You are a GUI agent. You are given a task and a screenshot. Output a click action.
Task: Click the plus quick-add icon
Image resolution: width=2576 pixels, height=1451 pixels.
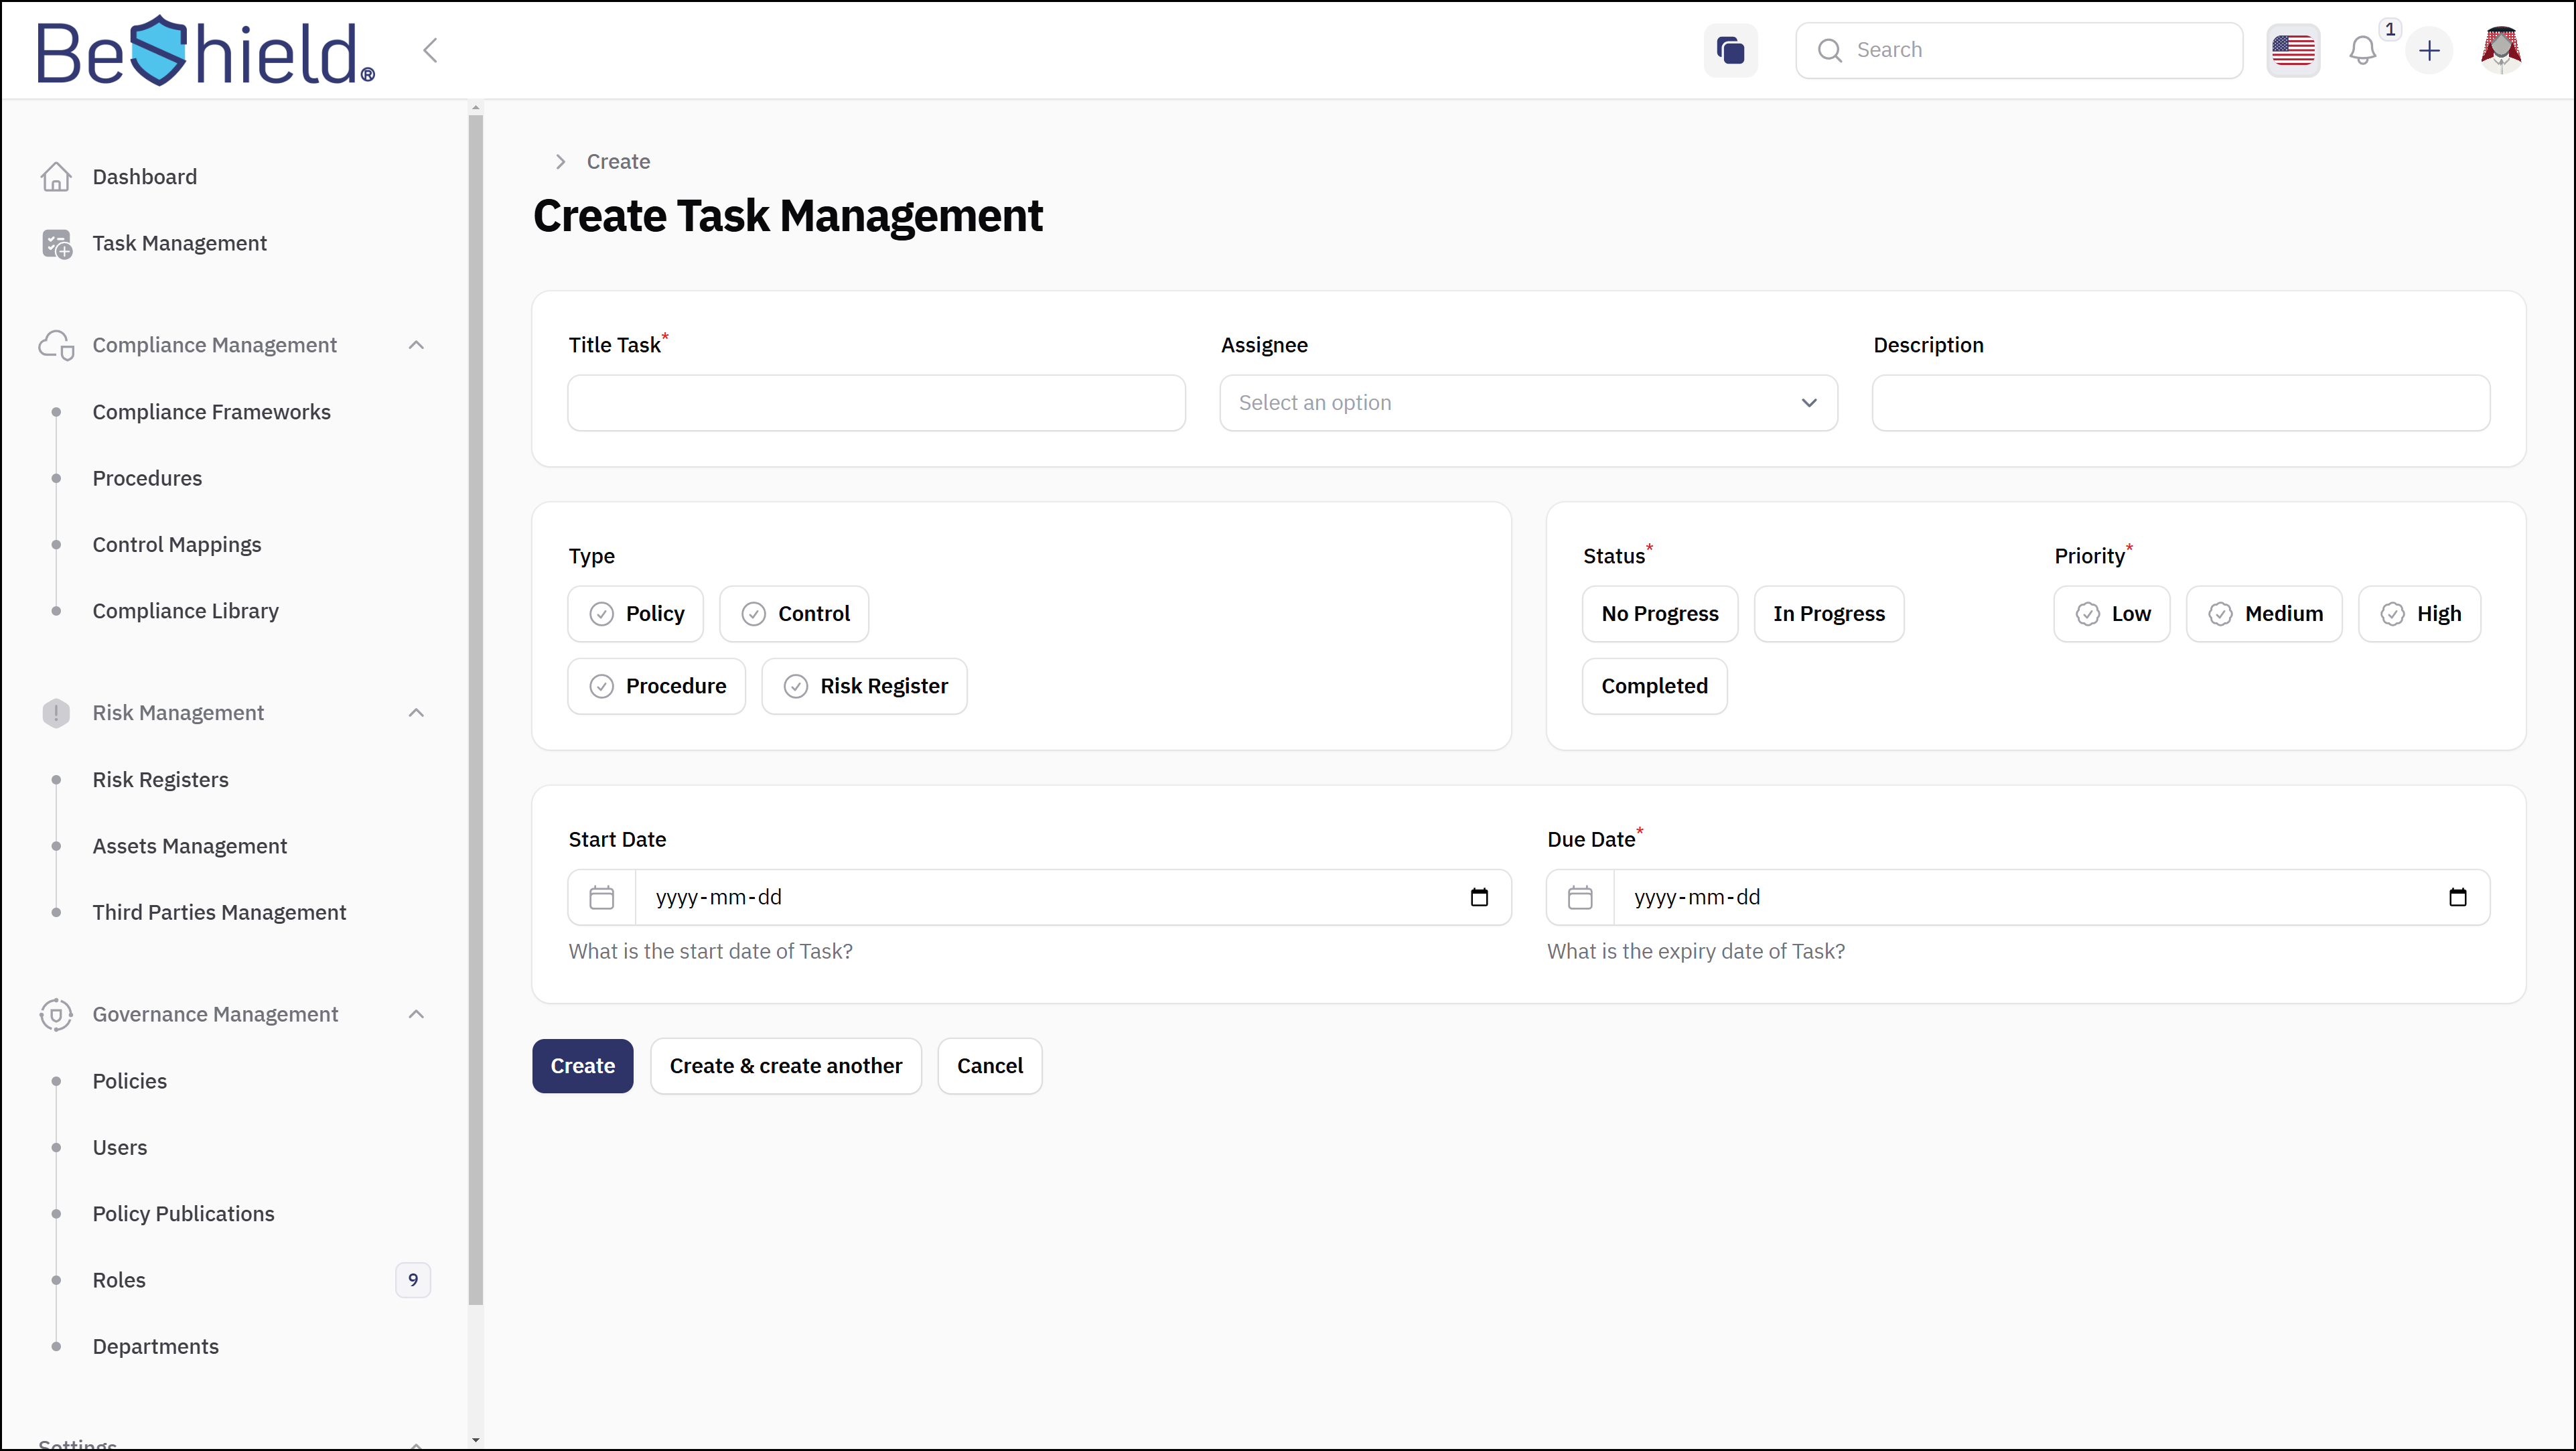point(2429,50)
